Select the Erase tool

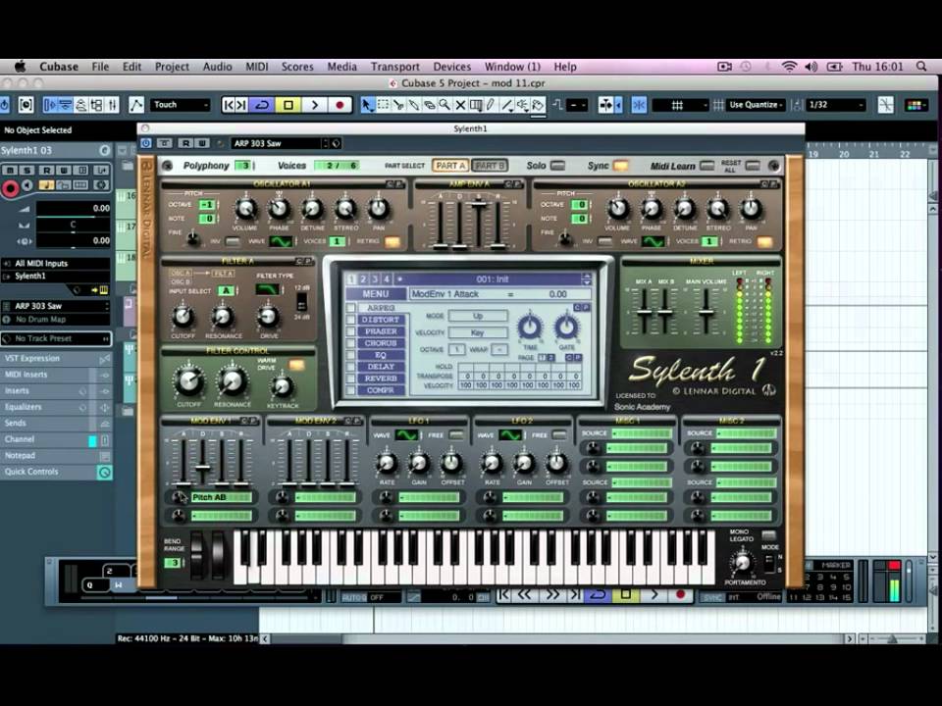click(x=430, y=105)
